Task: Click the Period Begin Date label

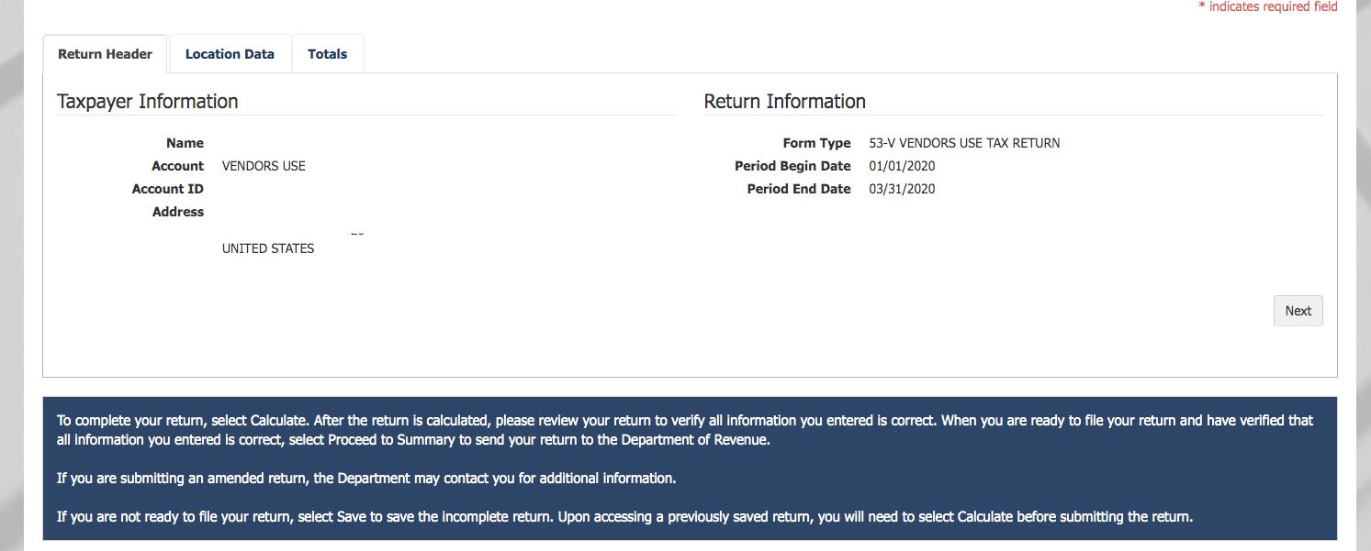Action: click(x=792, y=166)
